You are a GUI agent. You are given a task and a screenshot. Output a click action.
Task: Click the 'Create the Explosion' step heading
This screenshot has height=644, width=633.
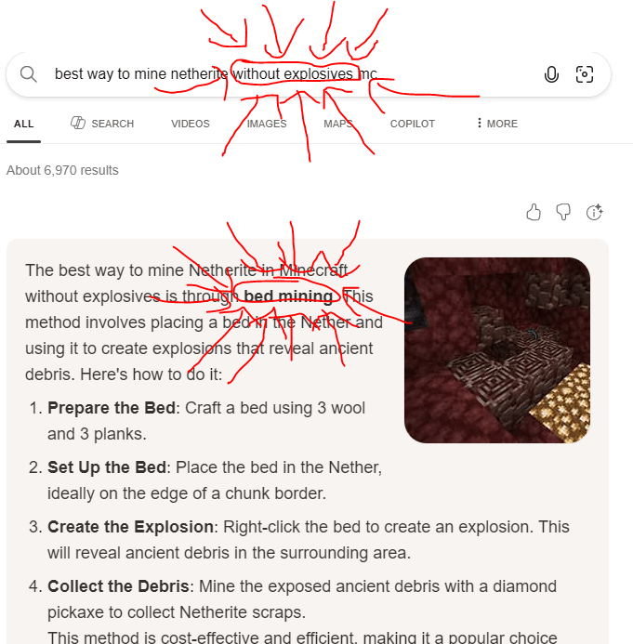130,527
